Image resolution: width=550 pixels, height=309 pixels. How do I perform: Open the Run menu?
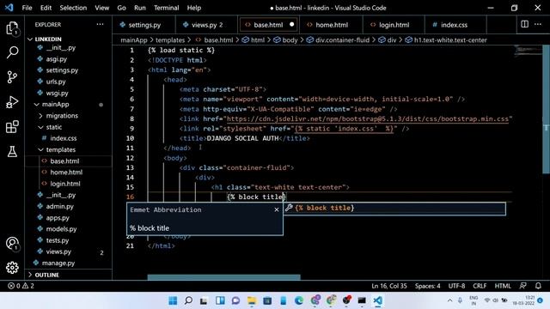tap(139, 8)
